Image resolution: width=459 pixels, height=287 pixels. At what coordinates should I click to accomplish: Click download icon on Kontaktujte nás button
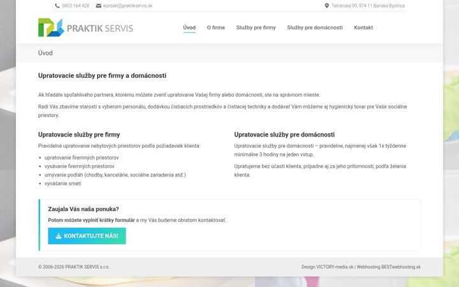click(59, 236)
